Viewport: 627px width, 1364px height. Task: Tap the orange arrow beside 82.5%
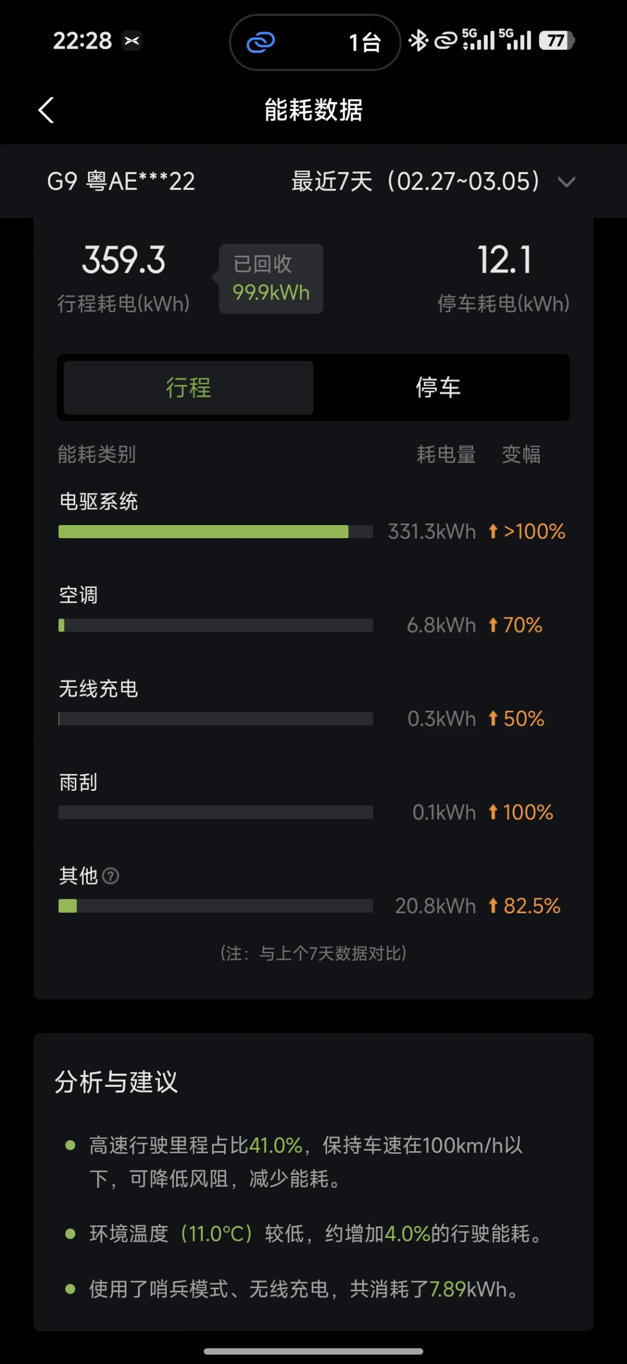(x=493, y=906)
